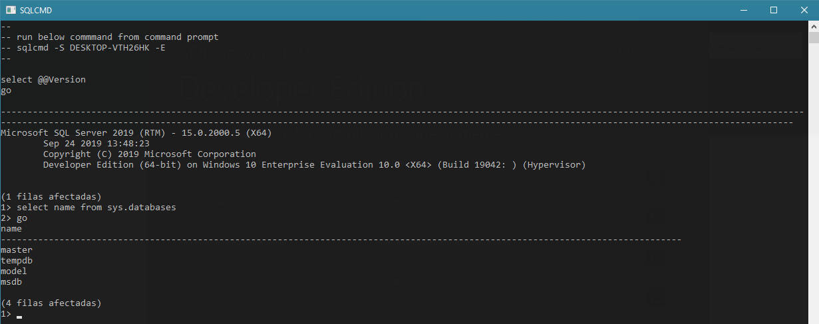819x324 pixels.
Task: Click the vertical scrollbar thumb
Action: 813,38
